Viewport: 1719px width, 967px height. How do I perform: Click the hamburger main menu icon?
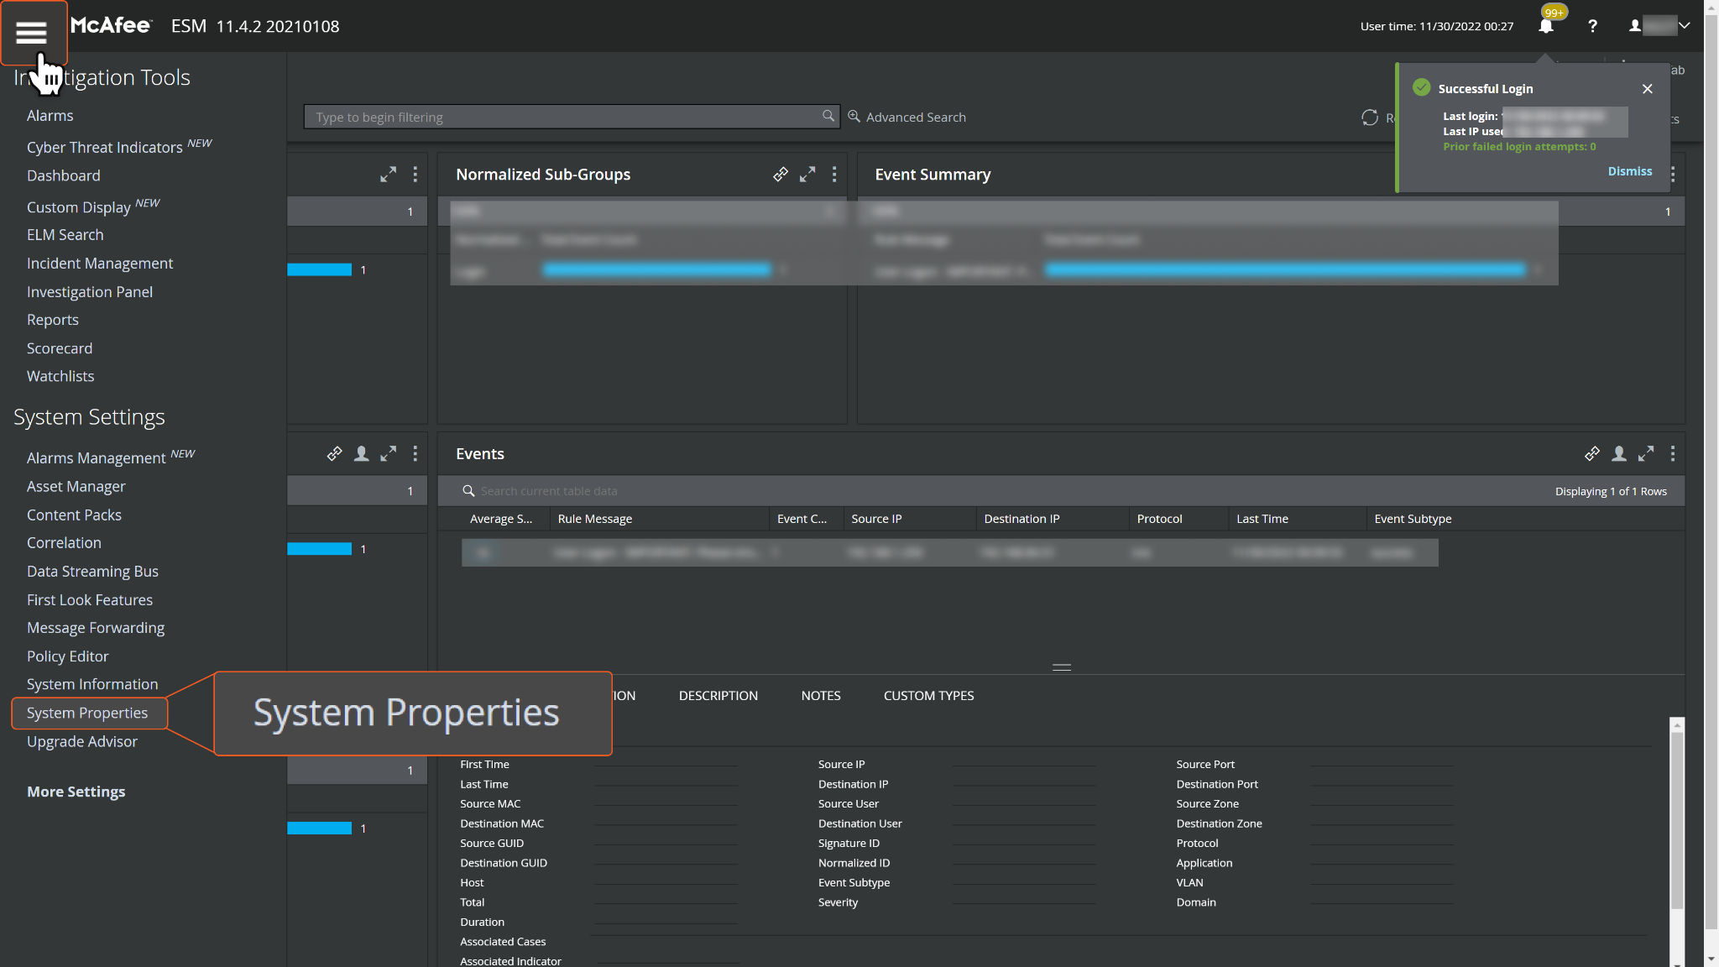click(x=31, y=33)
